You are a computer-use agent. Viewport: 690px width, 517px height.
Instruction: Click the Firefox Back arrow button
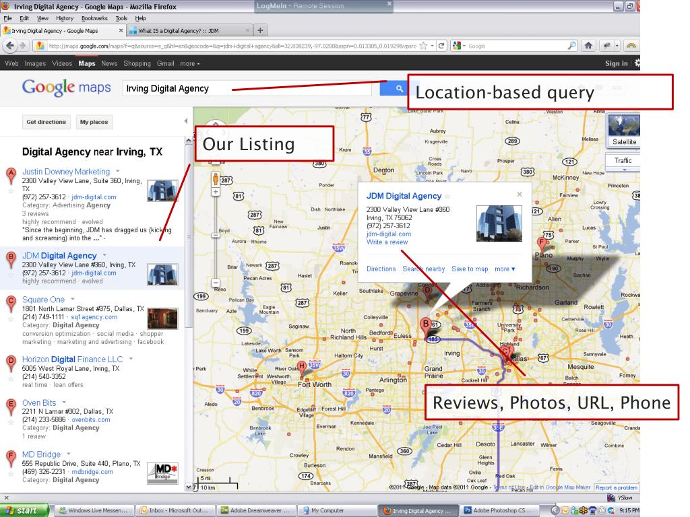tap(9, 46)
